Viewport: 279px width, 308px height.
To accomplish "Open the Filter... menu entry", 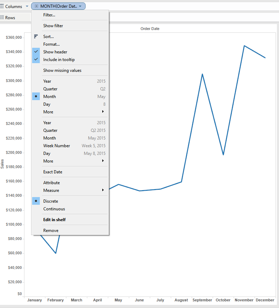I will pos(70,15).
